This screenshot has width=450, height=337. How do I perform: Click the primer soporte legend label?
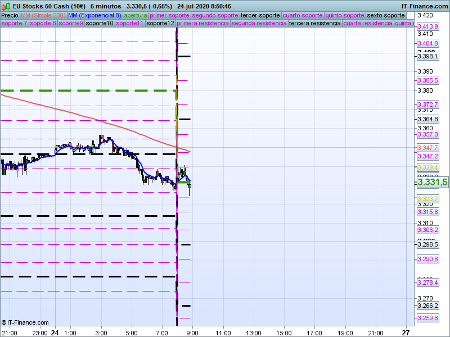(x=169, y=15)
